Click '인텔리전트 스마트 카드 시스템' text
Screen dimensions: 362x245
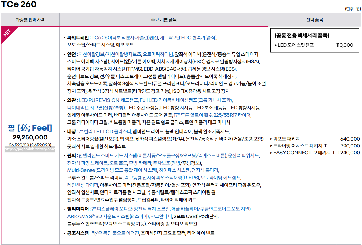[108, 155]
